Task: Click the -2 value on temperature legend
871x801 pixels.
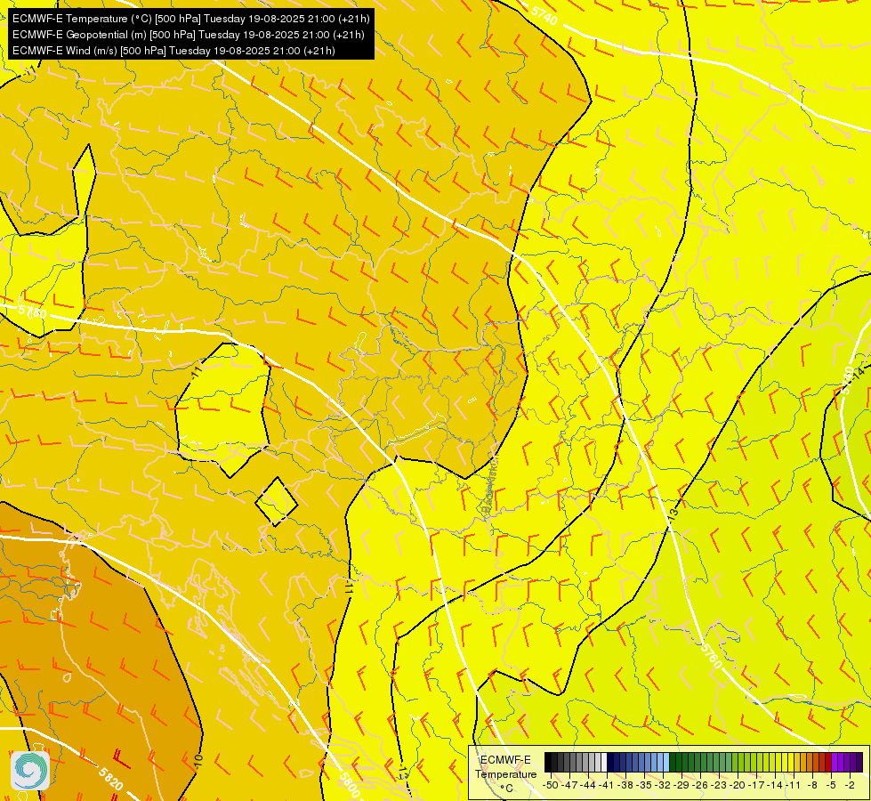Action: coord(850,786)
